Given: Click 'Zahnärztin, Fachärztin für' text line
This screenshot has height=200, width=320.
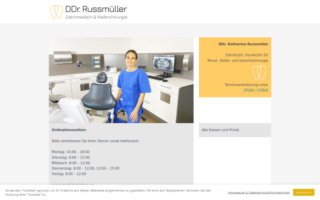Looking at the screenshot, I should click(247, 55).
